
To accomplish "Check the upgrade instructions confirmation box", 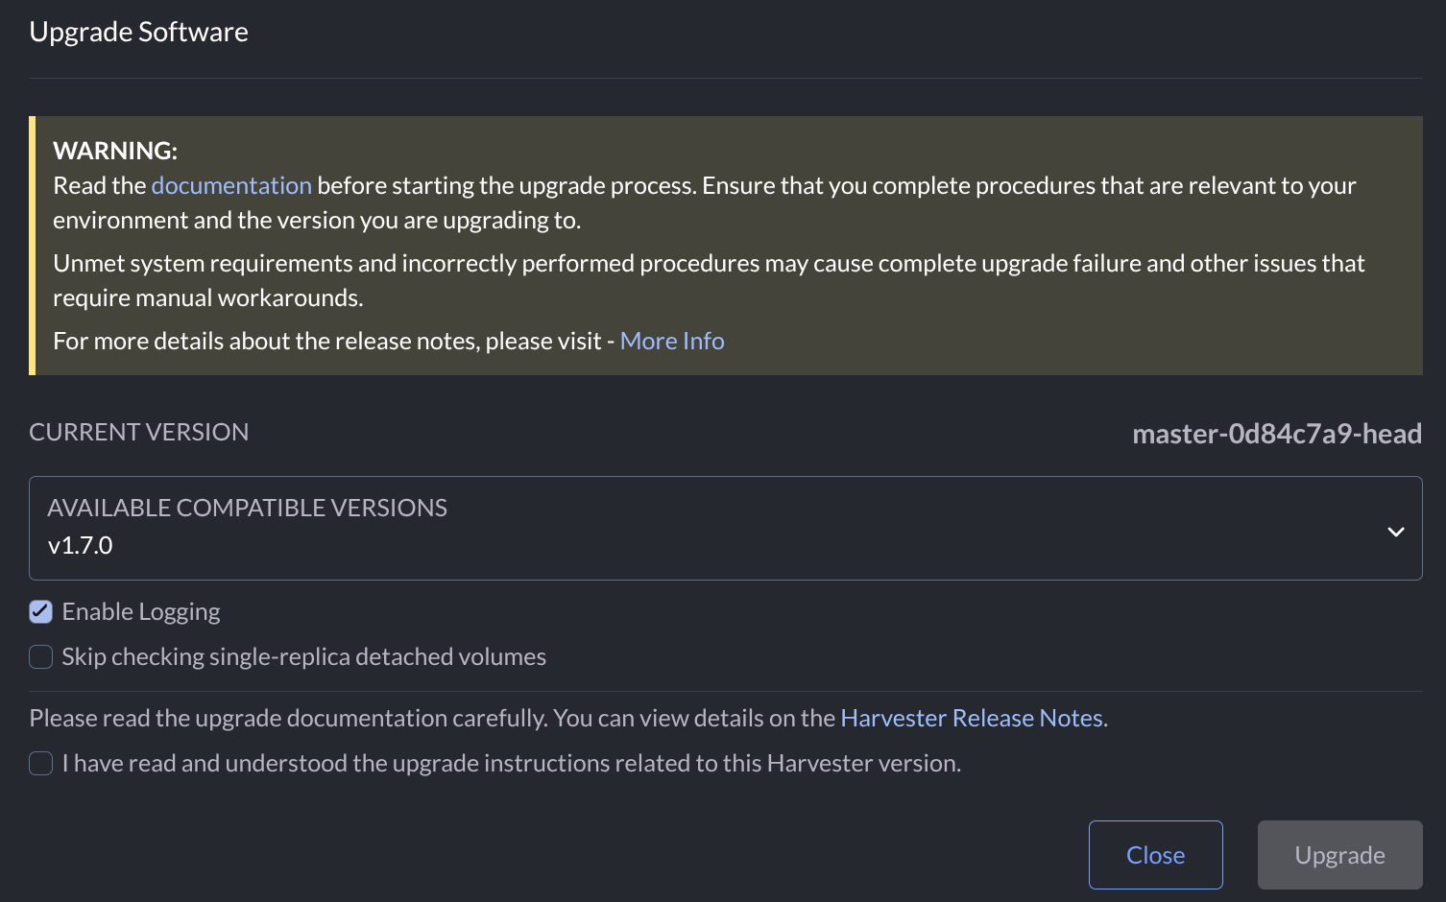I will [40, 763].
